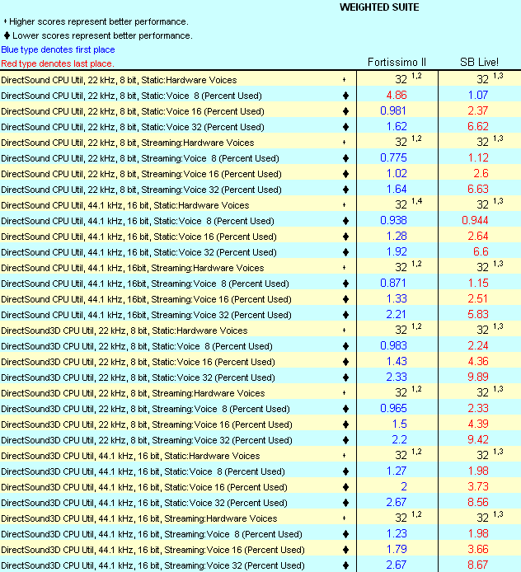Click SB Live! value 5.83
Viewport: 521px width, 572px height.
pos(478,315)
